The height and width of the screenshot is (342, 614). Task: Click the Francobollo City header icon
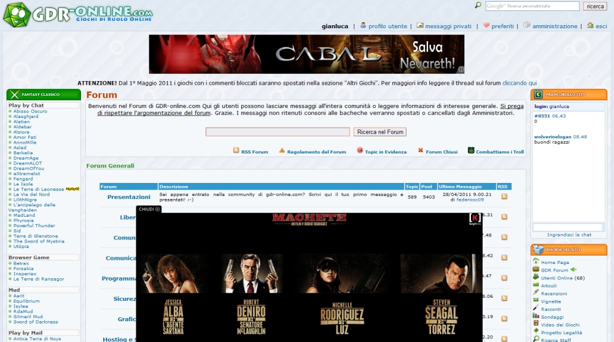538,95
